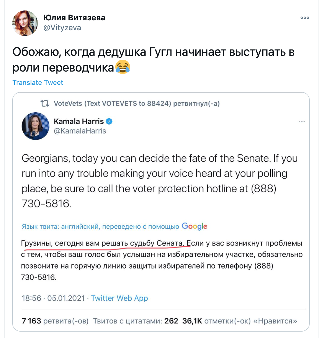Open the more options menu on Юлия's tweet
Image resolution: width=322 pixels, height=338 pixels.
(x=305, y=18)
